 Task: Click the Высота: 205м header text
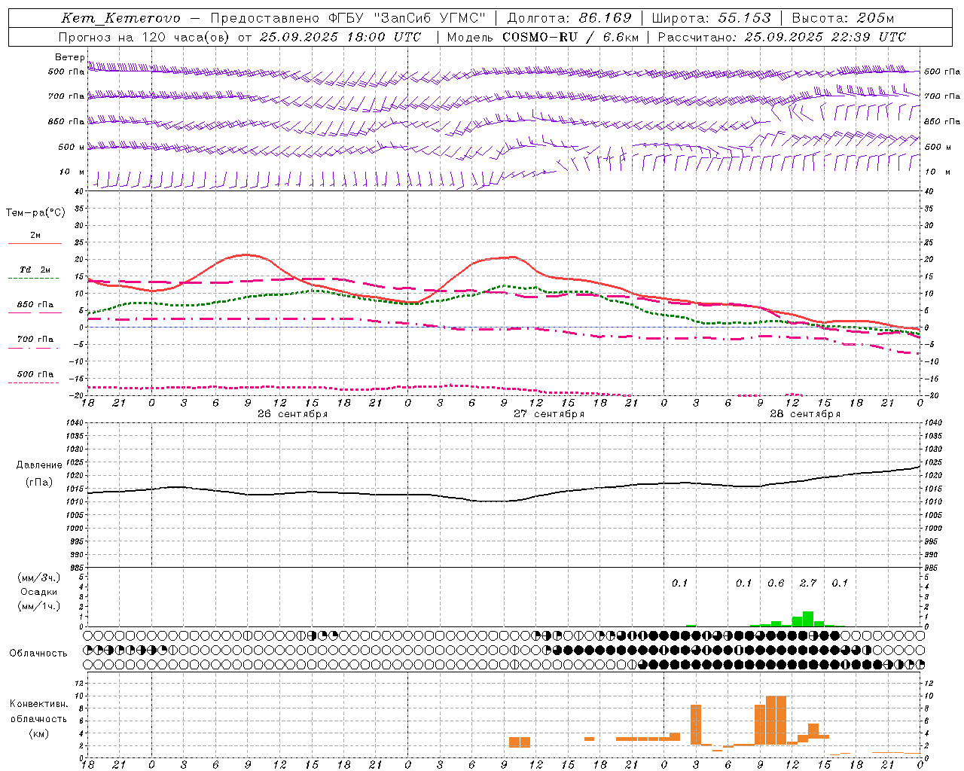(843, 18)
